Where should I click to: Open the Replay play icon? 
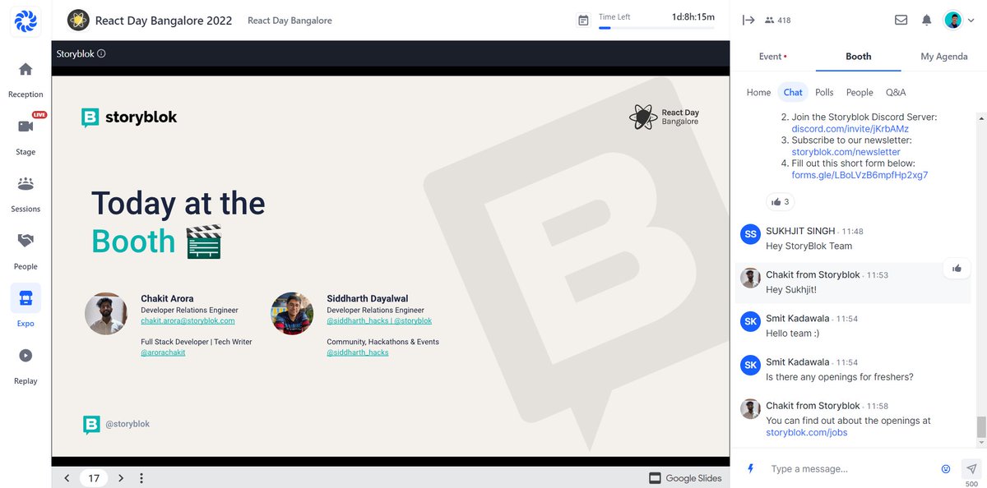[x=25, y=356]
